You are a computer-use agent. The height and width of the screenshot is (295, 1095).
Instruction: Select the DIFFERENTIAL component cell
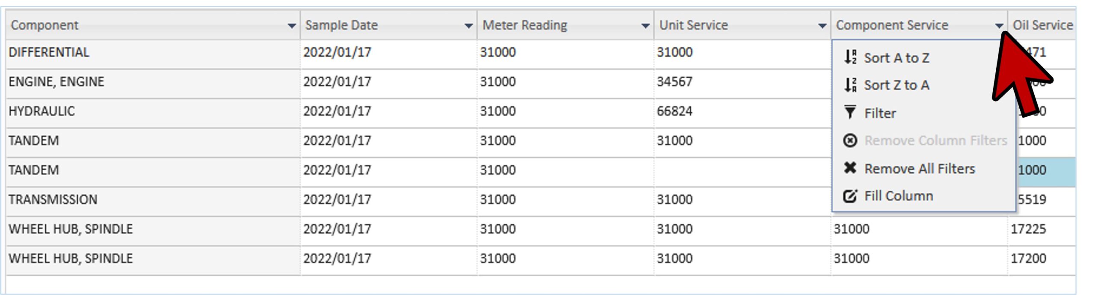[49, 53]
